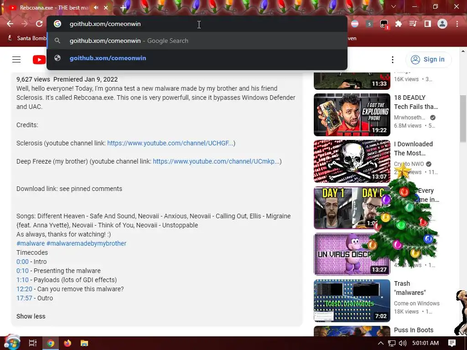Screen dimensions: 467x350
Task: Jump to 17:57 Outro timecode
Action: click(24, 298)
